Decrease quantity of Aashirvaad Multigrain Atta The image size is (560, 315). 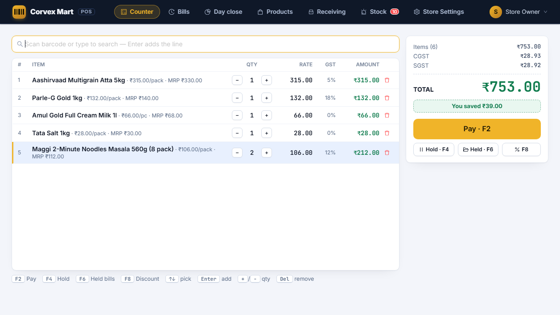pos(237,80)
